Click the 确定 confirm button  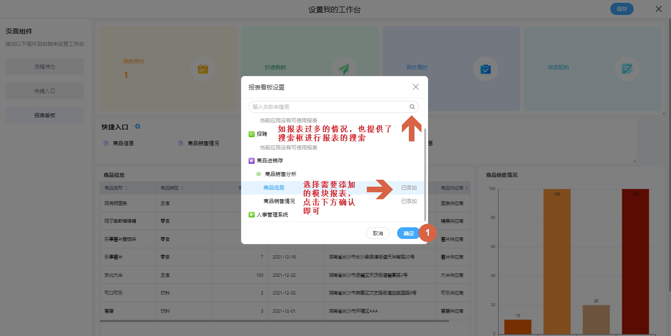(x=408, y=233)
